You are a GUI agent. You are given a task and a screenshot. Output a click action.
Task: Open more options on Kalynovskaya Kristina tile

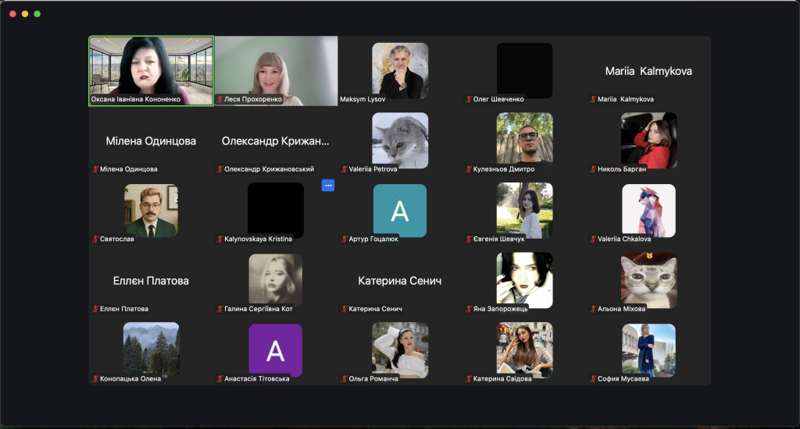328,185
